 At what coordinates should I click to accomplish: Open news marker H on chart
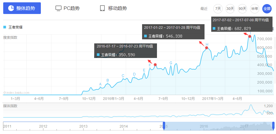pos(207,44)
